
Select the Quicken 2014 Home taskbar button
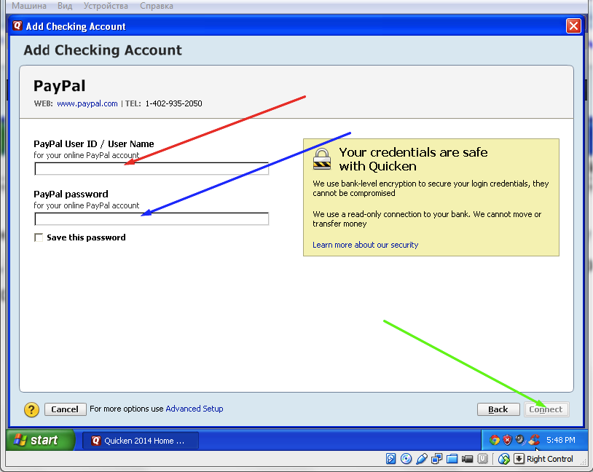coord(141,441)
